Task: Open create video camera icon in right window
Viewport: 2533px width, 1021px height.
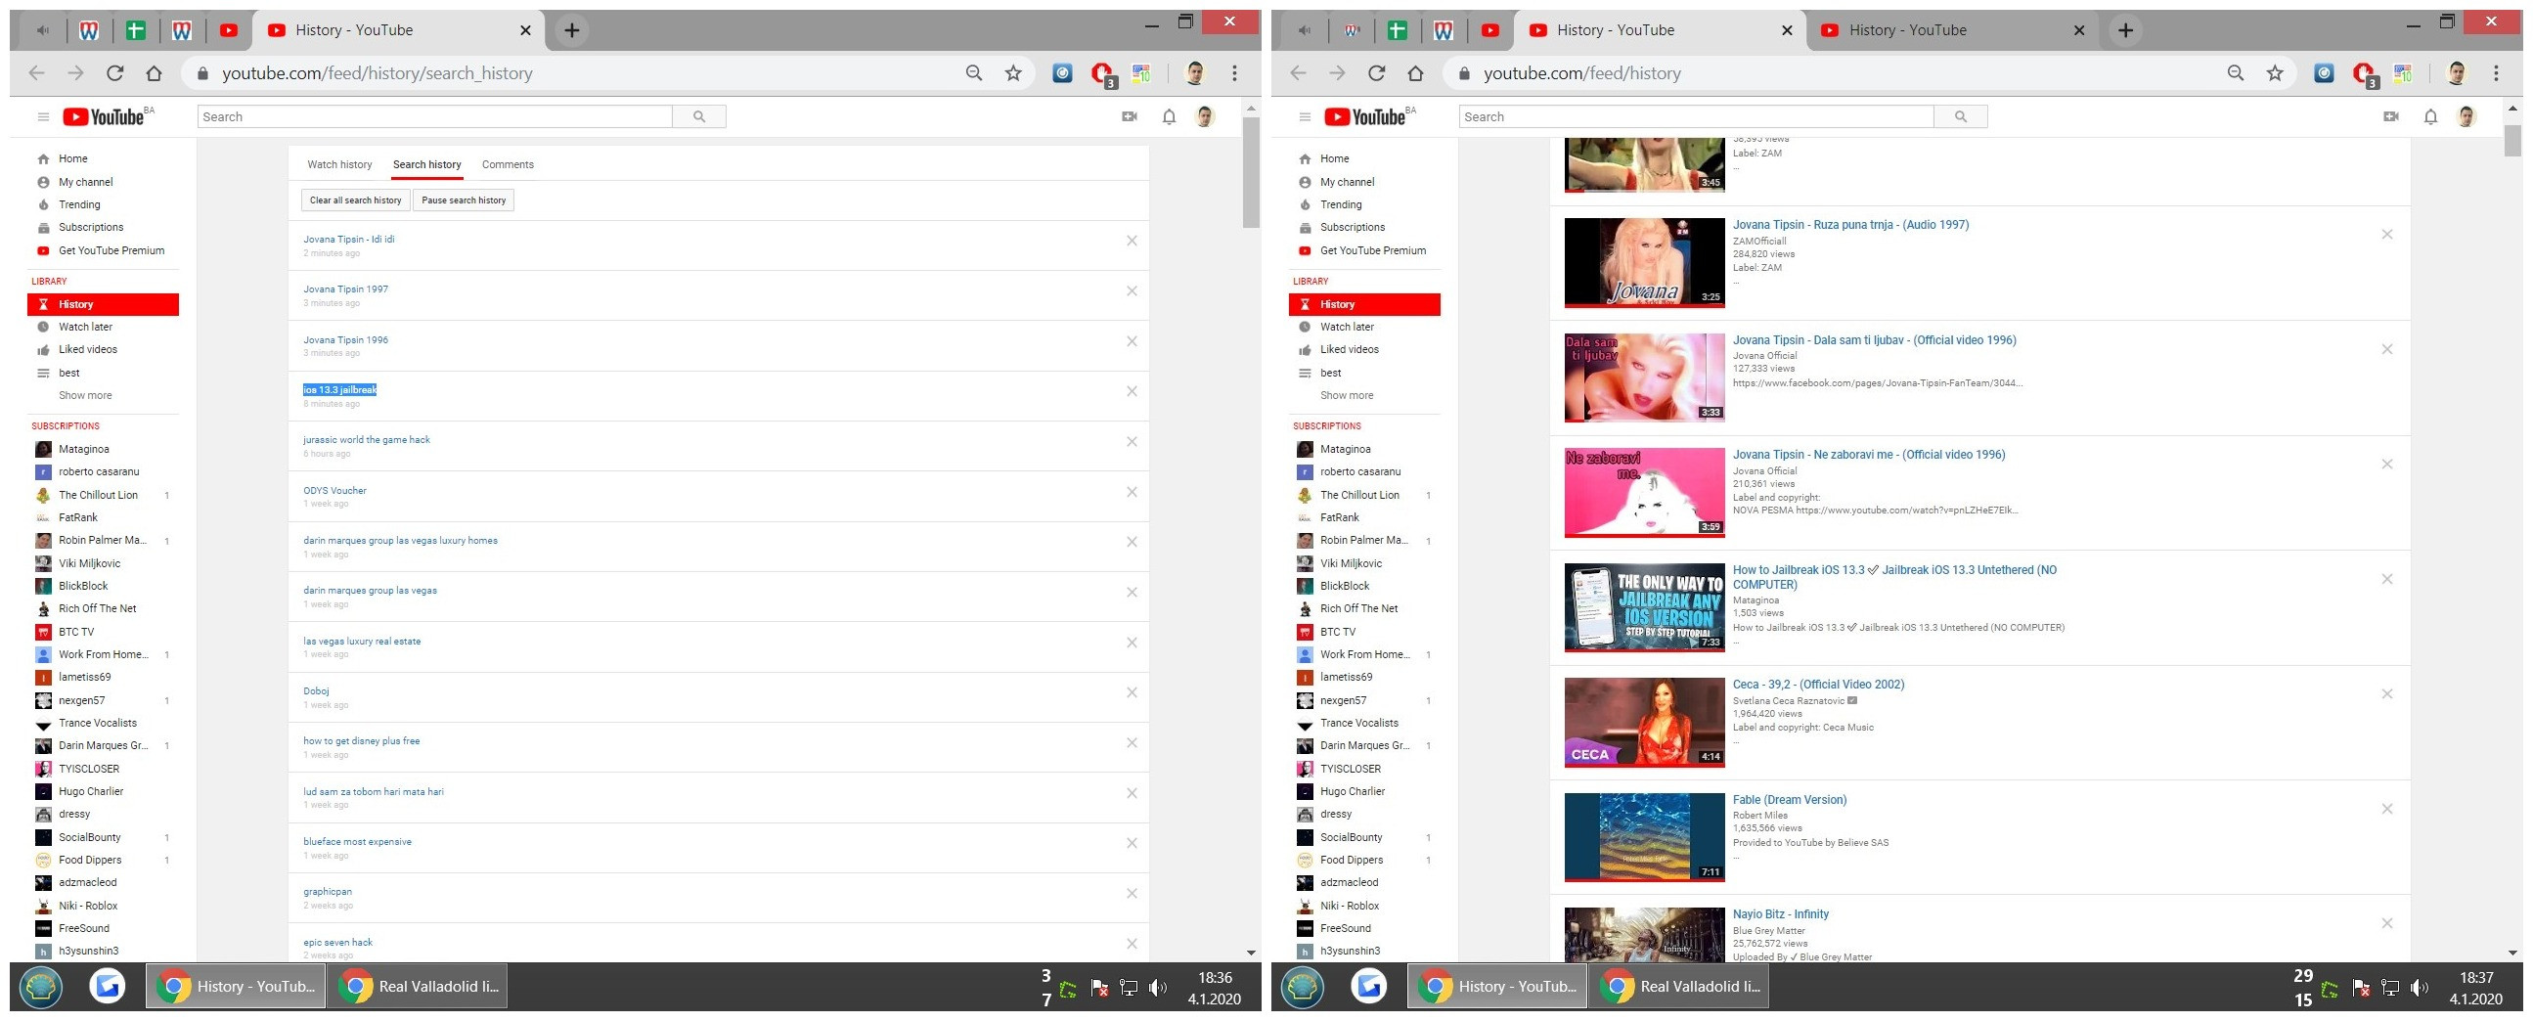Action: point(2390,116)
